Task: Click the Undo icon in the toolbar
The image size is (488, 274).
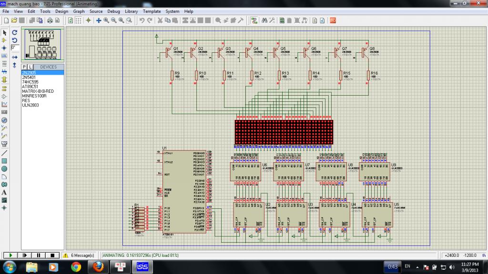Action: tap(142, 20)
